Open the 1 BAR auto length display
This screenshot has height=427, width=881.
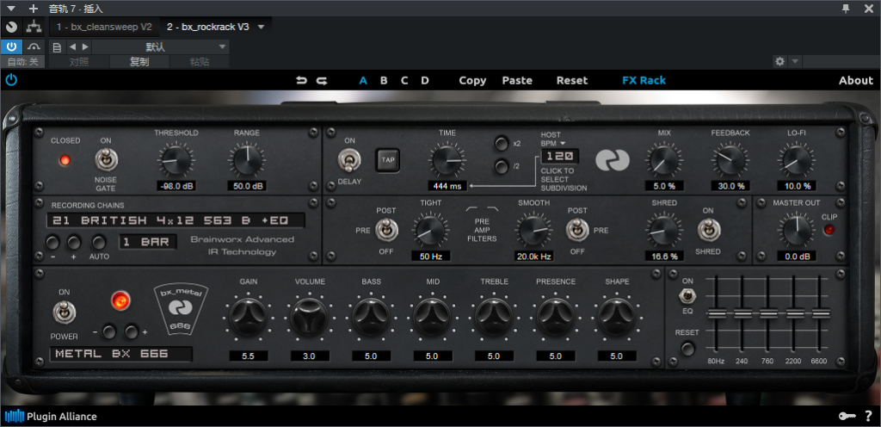pyautogui.click(x=148, y=242)
